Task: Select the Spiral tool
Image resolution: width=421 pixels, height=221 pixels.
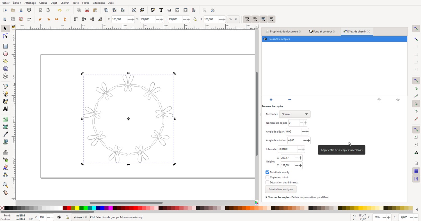Action: 5,76
